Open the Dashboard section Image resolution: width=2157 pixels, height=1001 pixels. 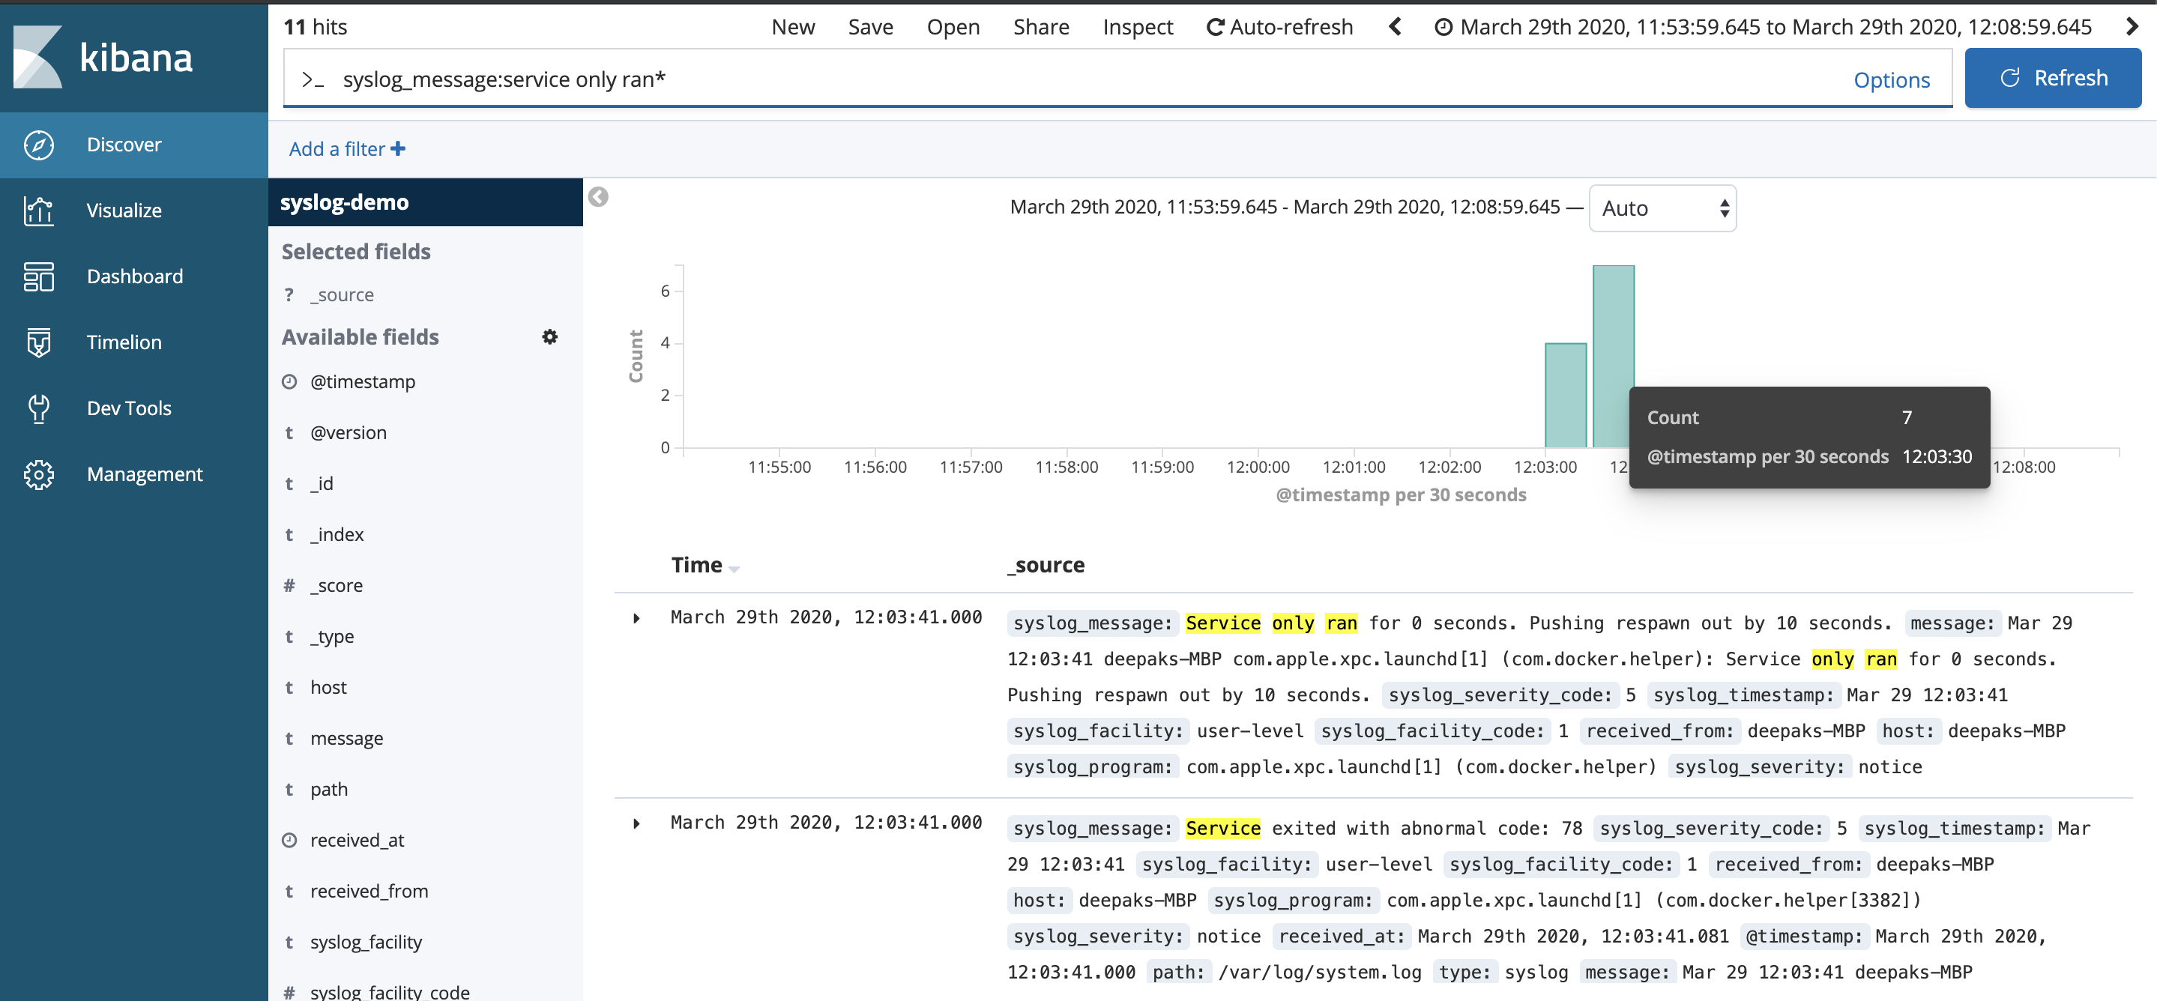(x=134, y=276)
